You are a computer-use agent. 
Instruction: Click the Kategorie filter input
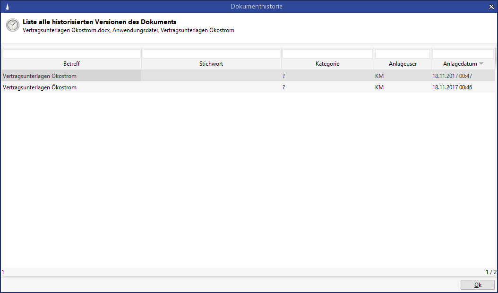coord(327,54)
